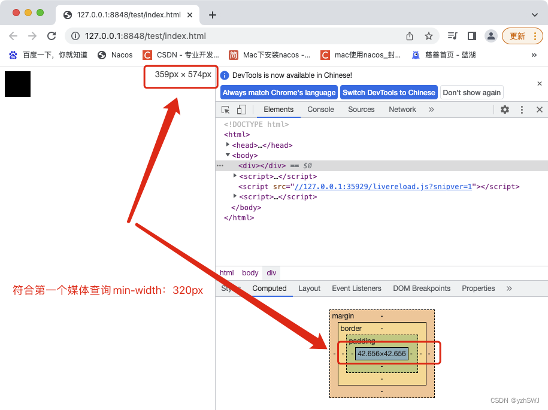Click html in breadcrumb trail
The height and width of the screenshot is (410, 548).
point(227,273)
